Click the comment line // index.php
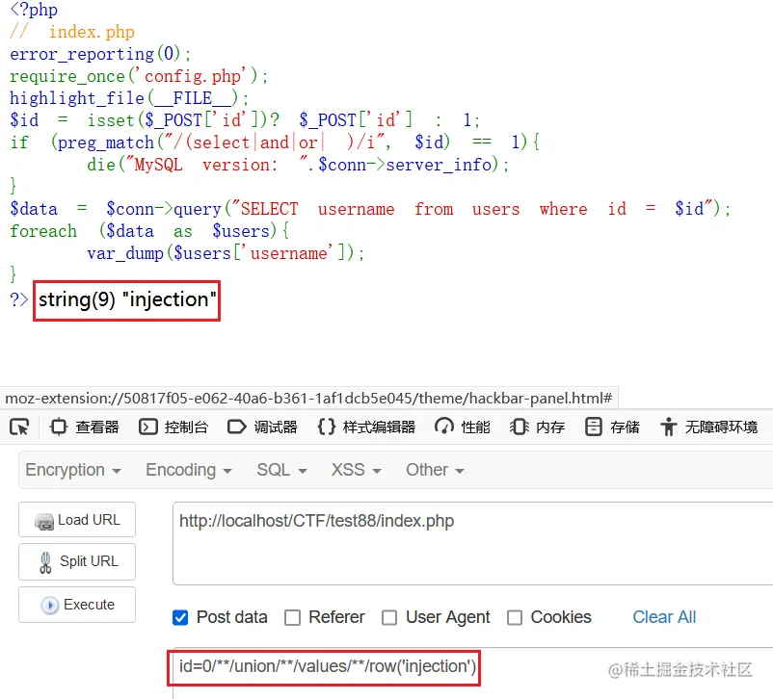The image size is (773, 699). [72, 32]
